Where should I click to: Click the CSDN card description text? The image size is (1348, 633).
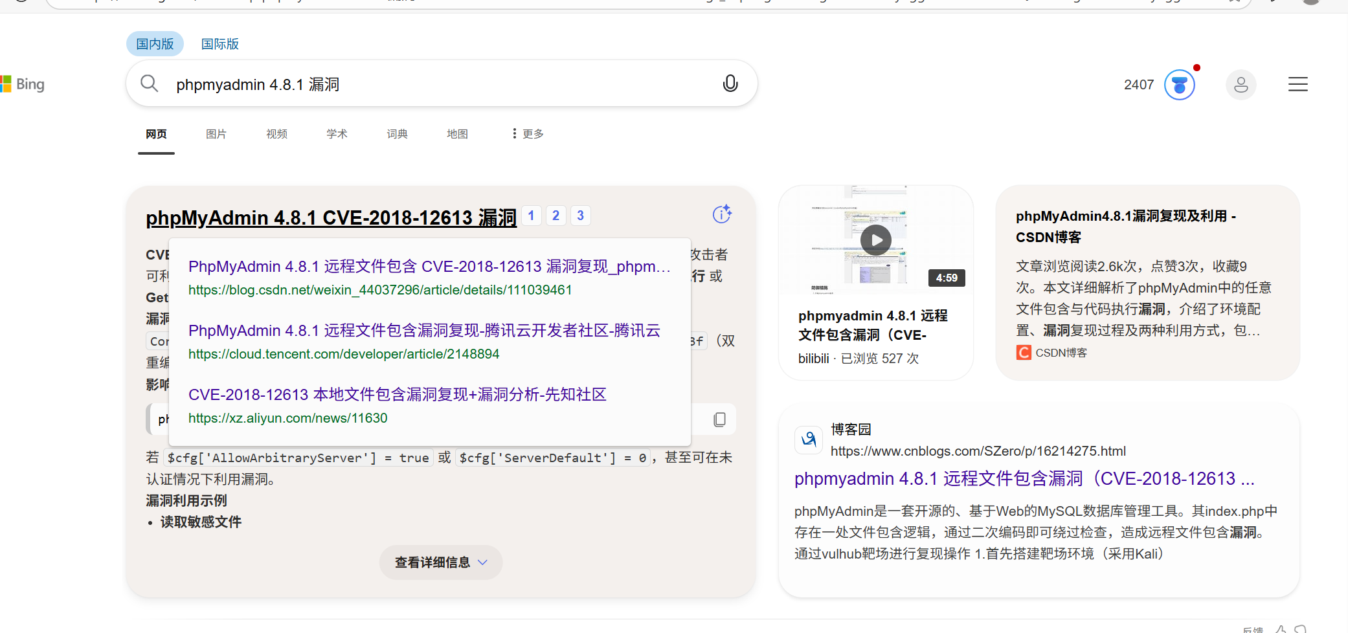[1143, 298]
